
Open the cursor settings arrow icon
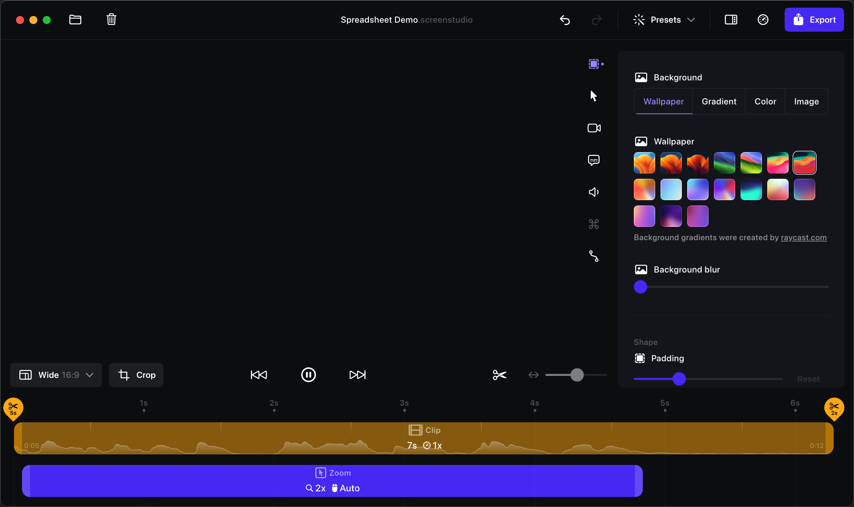click(594, 96)
